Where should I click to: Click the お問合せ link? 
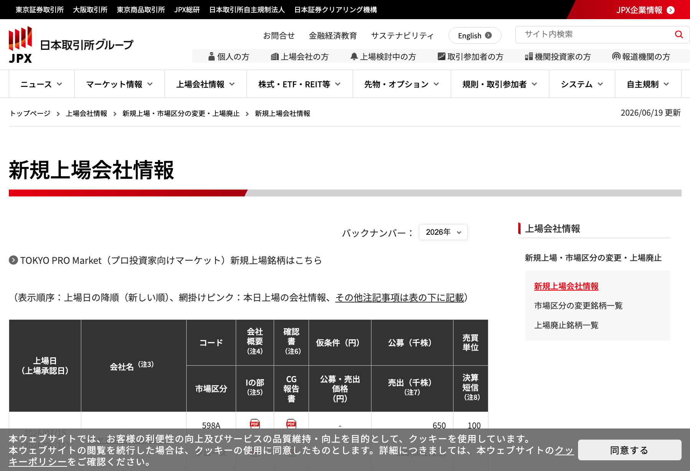279,36
